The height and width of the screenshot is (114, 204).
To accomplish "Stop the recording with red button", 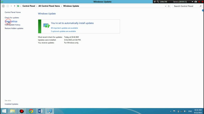I will [203, 2].
